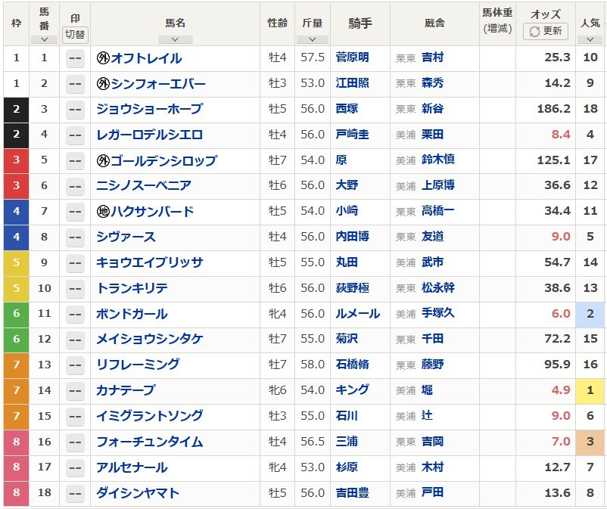The image size is (607, 509).
Task: Click odds value 186.2 for ジョウショーホープ
Action: 553,109
